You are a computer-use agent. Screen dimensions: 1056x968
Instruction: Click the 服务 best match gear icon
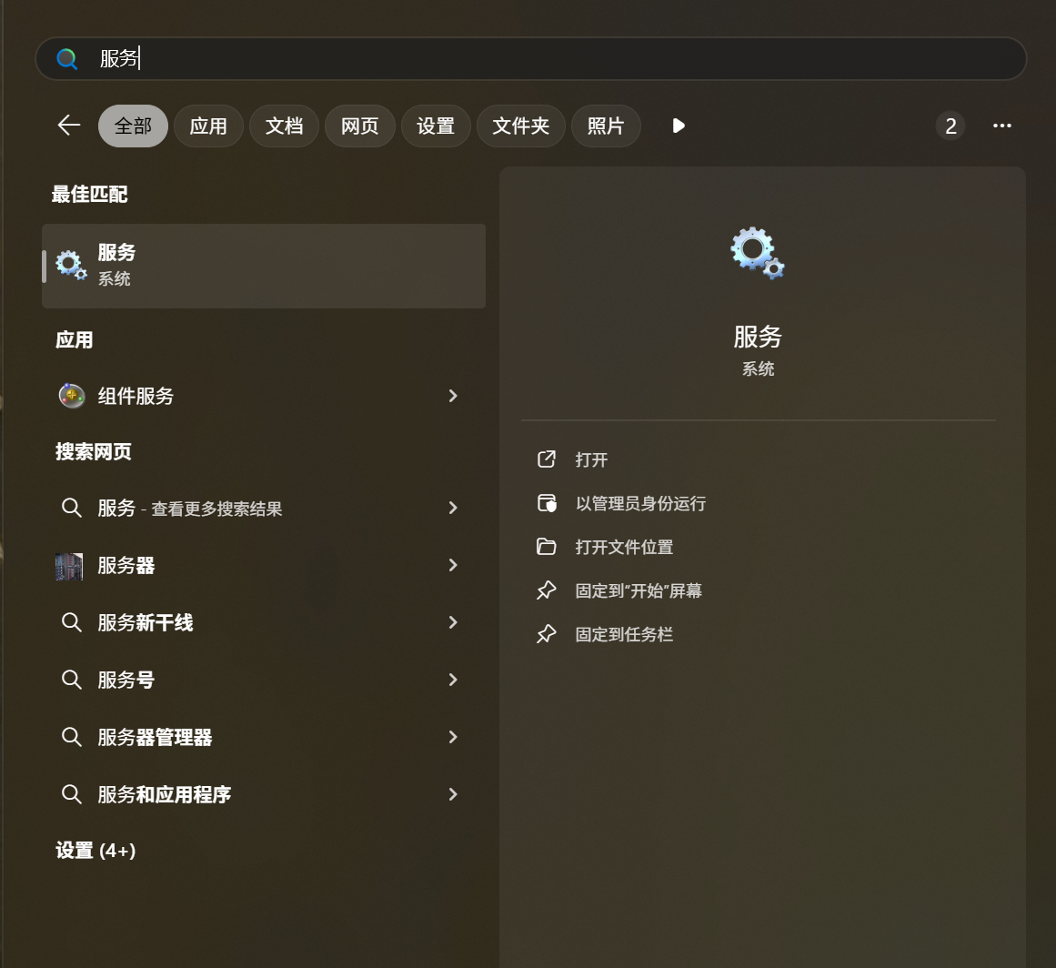pos(71,265)
